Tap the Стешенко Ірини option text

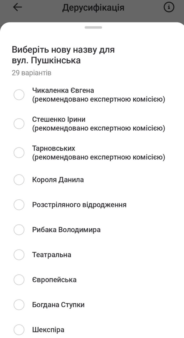[x=59, y=119]
